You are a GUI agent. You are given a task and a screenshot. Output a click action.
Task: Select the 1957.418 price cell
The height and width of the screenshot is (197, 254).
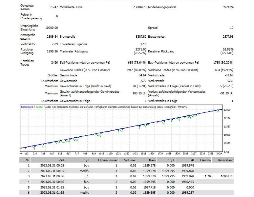pyautogui.click(x=149, y=187)
